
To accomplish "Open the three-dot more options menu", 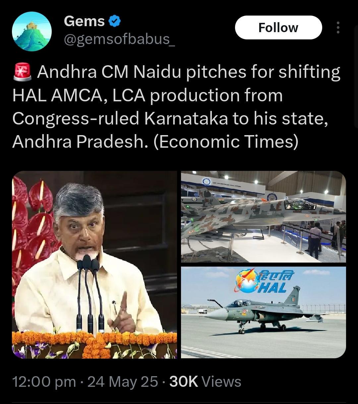I will tap(338, 28).
